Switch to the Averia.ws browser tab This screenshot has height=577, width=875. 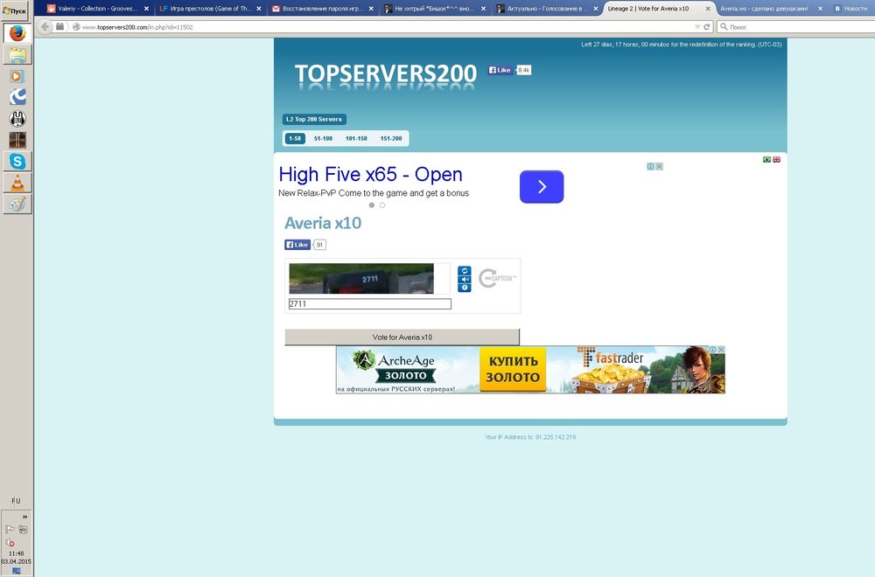tap(764, 8)
